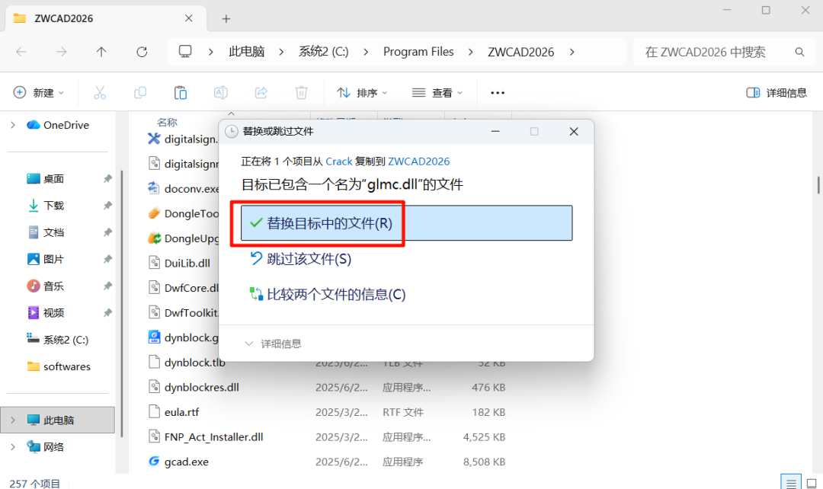Click the Share icon in toolbar
Screen dimensions: 823x489
pyautogui.click(x=261, y=93)
